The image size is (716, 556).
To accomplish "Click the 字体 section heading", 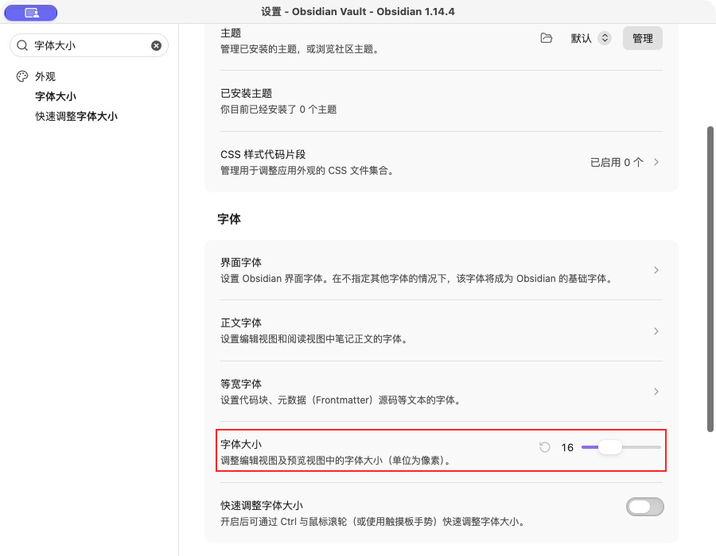I will (x=229, y=219).
